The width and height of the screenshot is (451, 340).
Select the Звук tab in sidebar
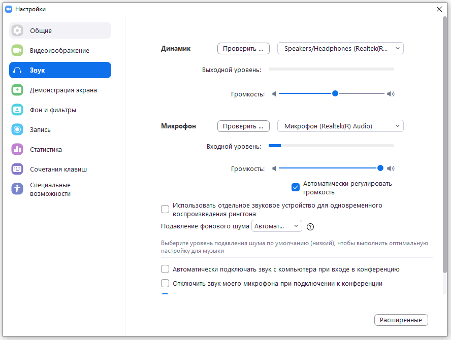(x=60, y=70)
